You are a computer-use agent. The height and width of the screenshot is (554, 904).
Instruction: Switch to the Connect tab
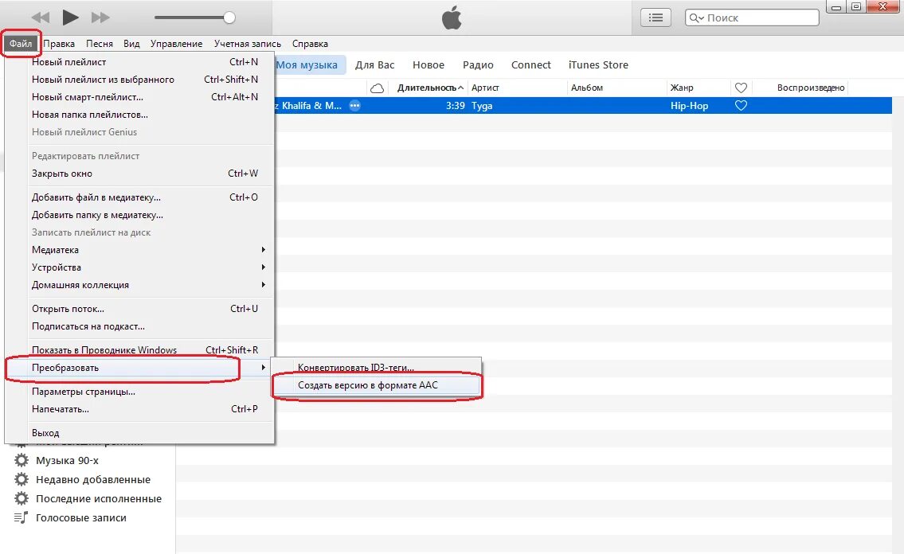[531, 65]
